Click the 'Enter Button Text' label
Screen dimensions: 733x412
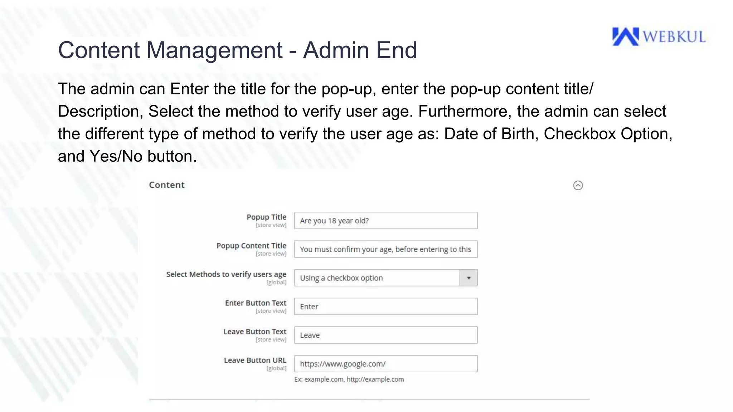click(256, 303)
